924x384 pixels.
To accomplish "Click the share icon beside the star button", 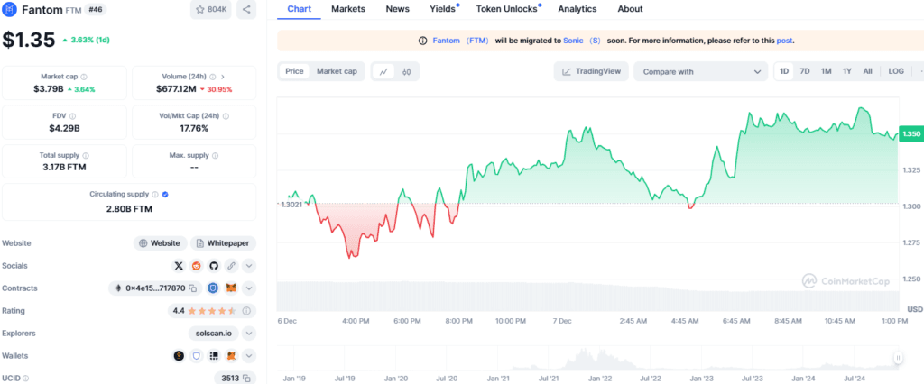I will [x=246, y=9].
